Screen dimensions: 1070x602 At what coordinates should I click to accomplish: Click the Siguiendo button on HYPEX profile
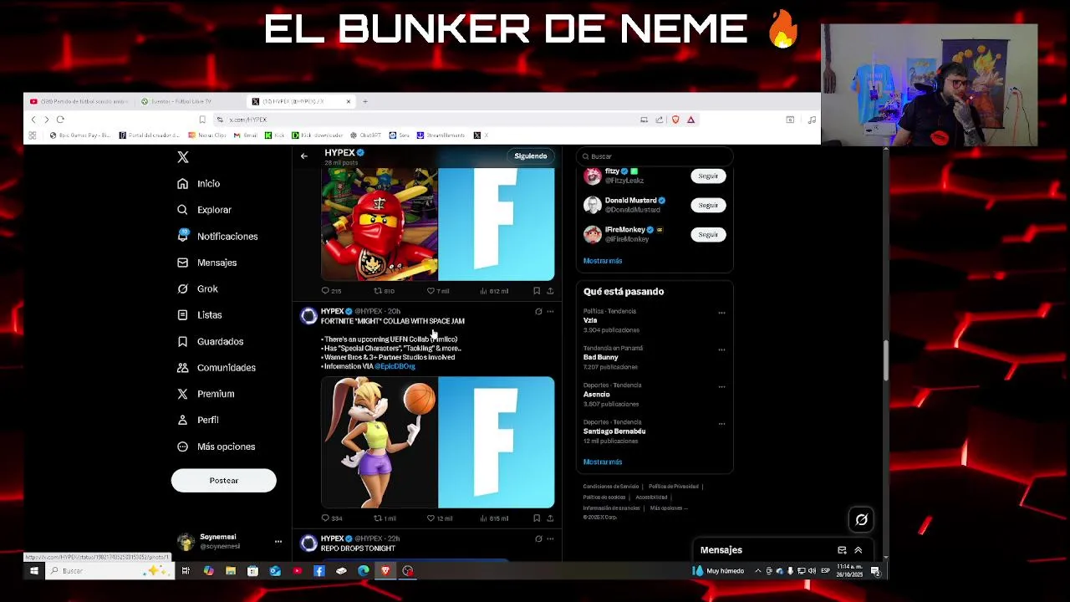click(531, 156)
